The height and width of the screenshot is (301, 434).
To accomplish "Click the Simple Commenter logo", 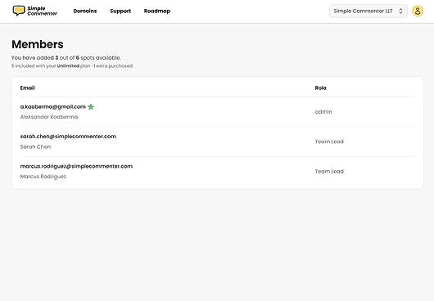I will 35,11.
